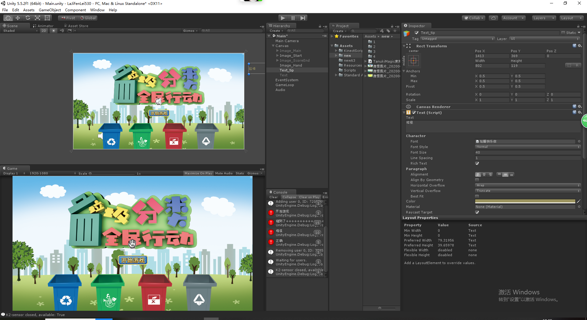Screen dimensions: 587x320
Task: Pick color with eyedropper icon
Action: click(x=578, y=201)
